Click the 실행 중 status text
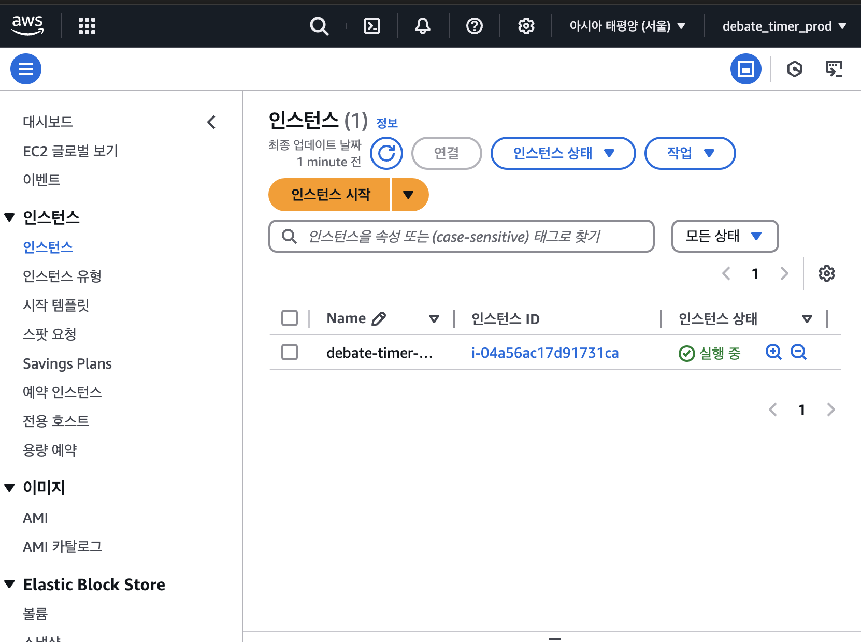Screen dimensions: 861x642 720,353
